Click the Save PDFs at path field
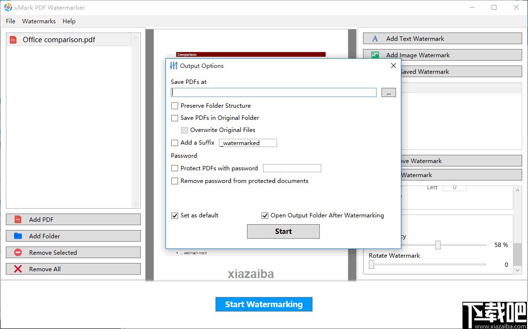 pos(274,93)
